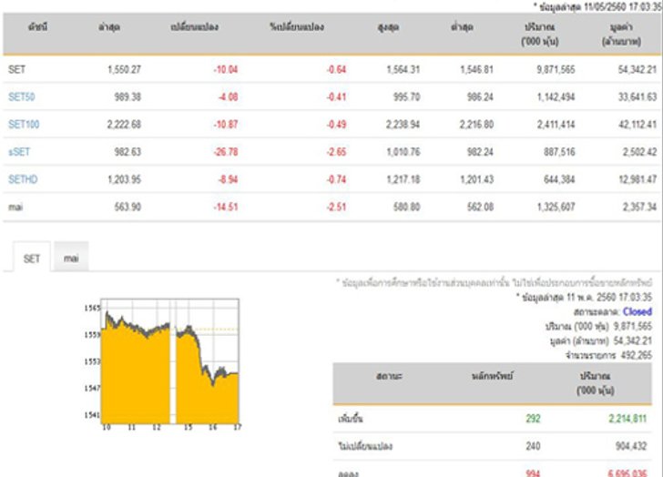The height and width of the screenshot is (477, 663).
Task: Click sSET high value 1,010.76
Action: click(403, 152)
